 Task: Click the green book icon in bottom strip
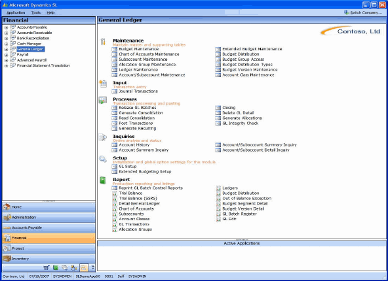point(56,268)
